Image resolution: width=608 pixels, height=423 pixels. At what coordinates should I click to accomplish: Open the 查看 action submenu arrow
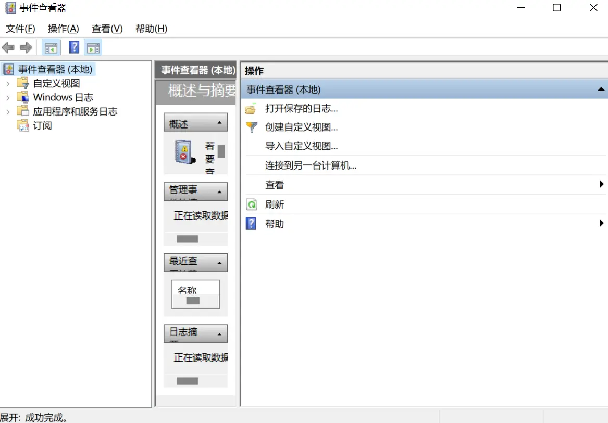point(601,184)
